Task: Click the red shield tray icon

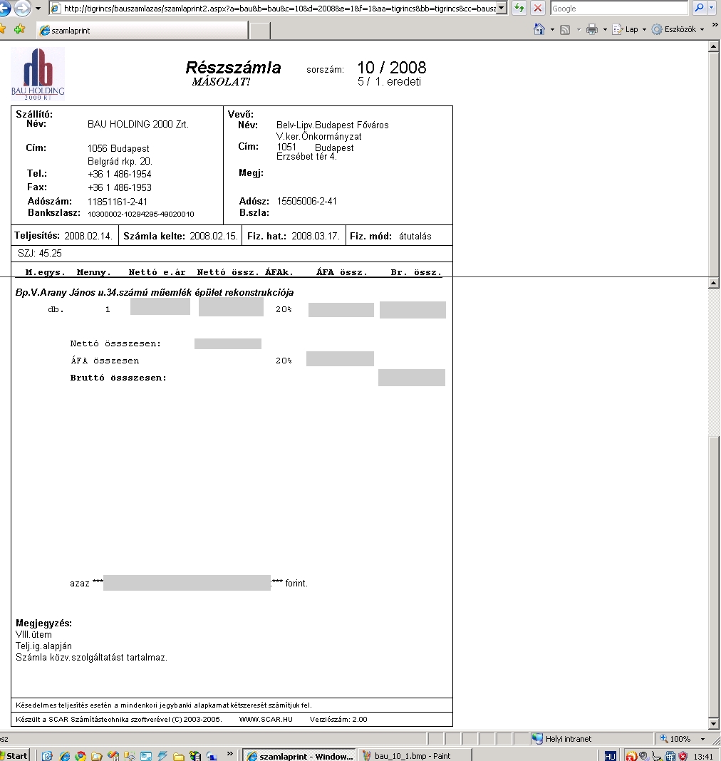Action: (683, 756)
